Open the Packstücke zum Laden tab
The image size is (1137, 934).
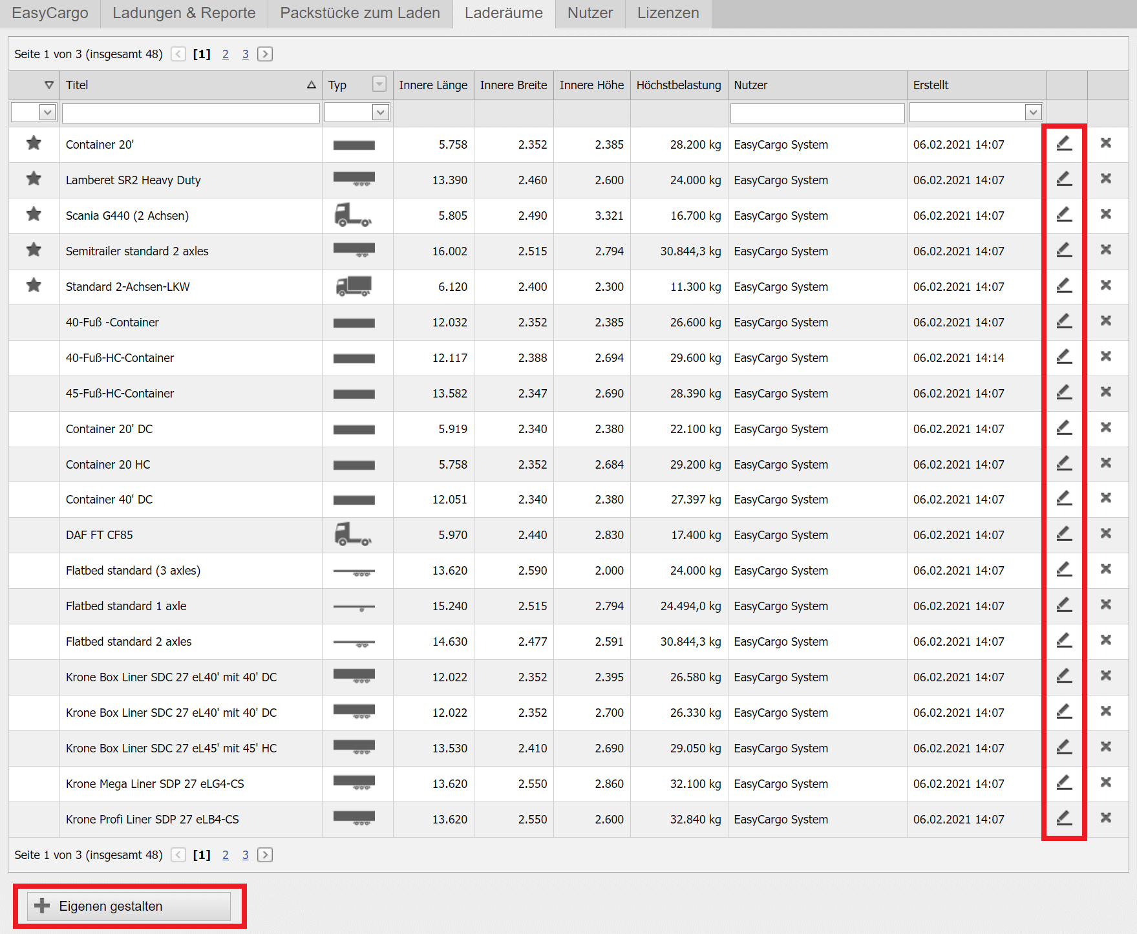click(x=359, y=13)
